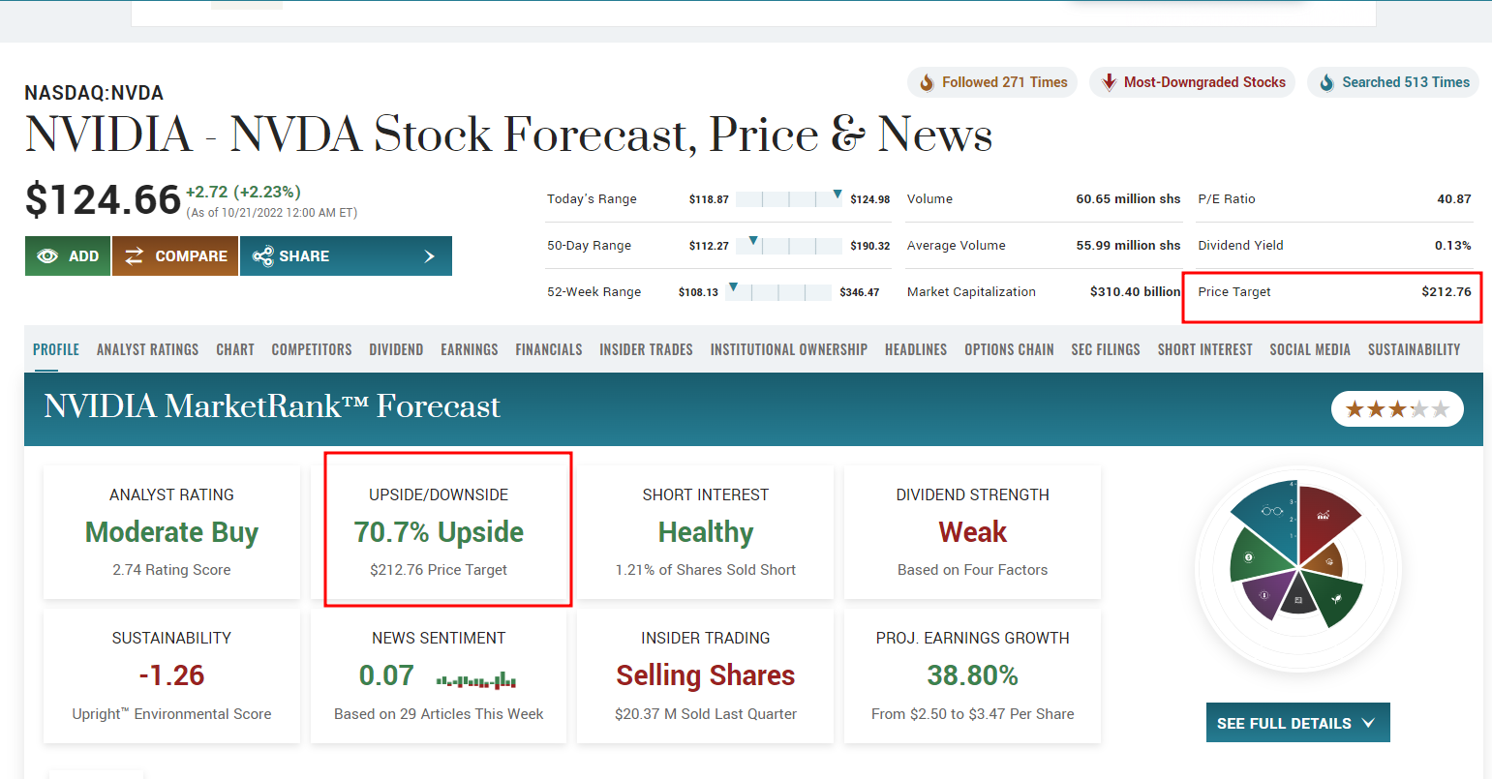Viewport: 1492px width, 779px height.
Task: Click the three-star MarketRank rating badge
Action: point(1397,409)
